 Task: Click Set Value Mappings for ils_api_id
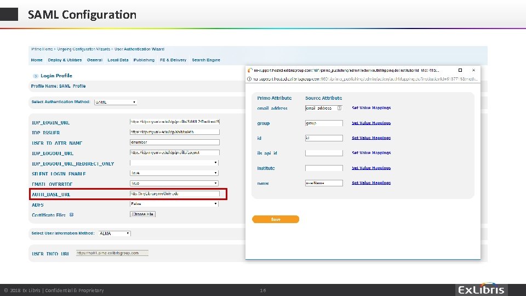[x=371, y=153]
